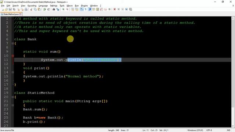Redo the edit with the Redo arrow
This screenshot has width=235, height=132.
[48, 9]
